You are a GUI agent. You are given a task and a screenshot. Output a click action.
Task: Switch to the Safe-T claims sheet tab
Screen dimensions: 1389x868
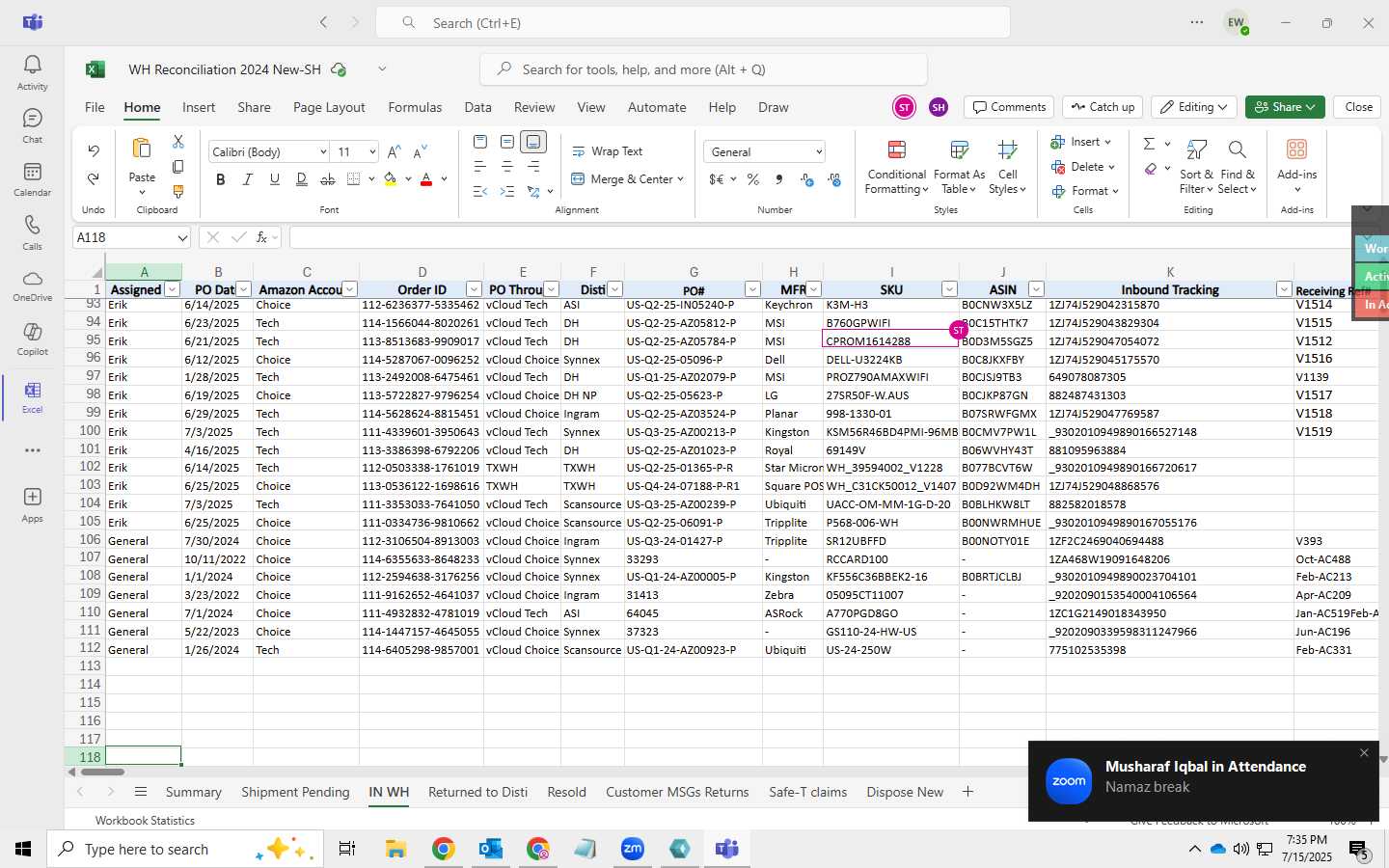[808, 792]
